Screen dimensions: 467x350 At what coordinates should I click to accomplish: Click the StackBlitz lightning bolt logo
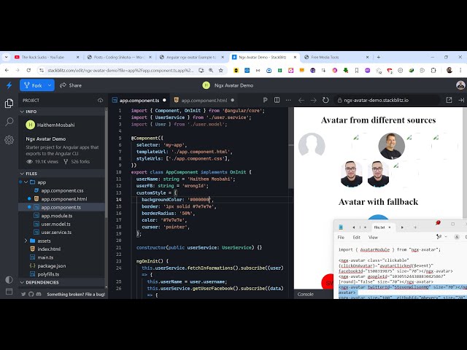[9, 85]
